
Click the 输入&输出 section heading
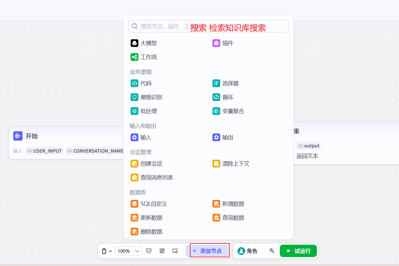click(x=143, y=126)
